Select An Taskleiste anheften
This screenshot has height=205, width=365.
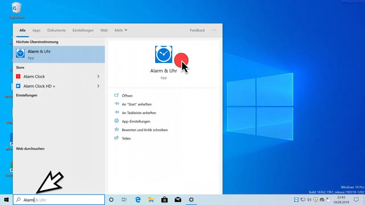(x=139, y=113)
